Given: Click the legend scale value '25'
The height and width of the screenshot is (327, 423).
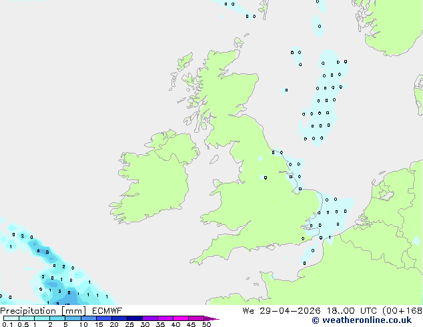Looking at the screenshot, I should 129,324.
